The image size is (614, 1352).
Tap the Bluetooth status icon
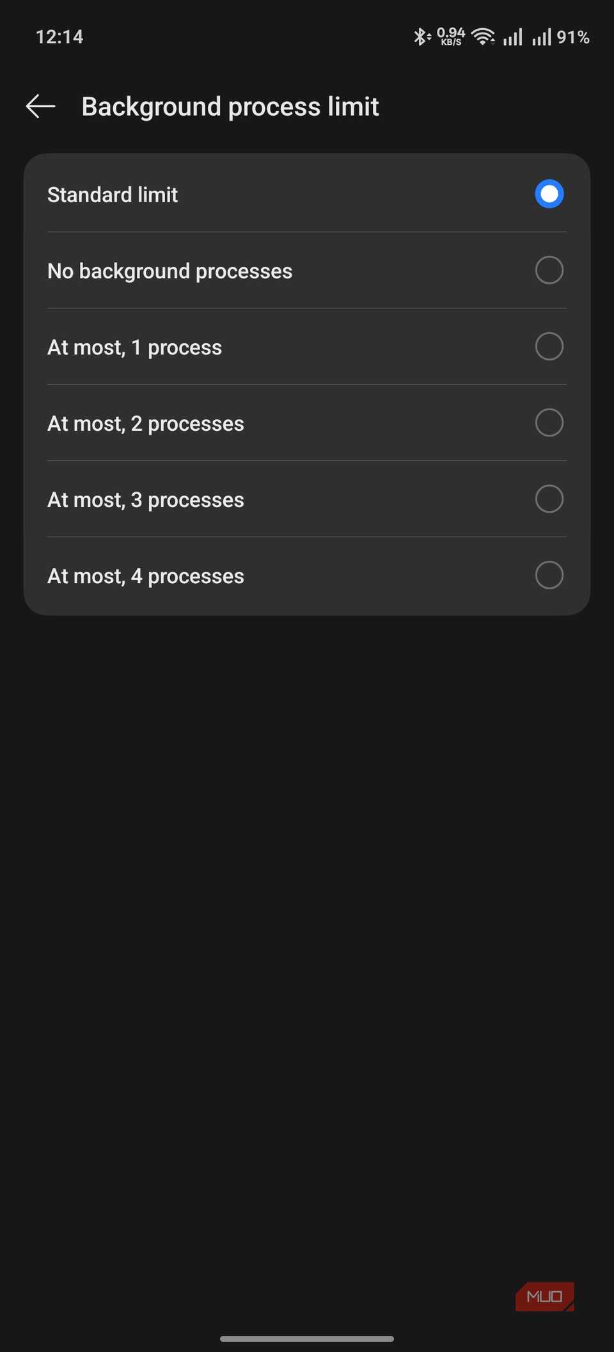pyautogui.click(x=421, y=36)
